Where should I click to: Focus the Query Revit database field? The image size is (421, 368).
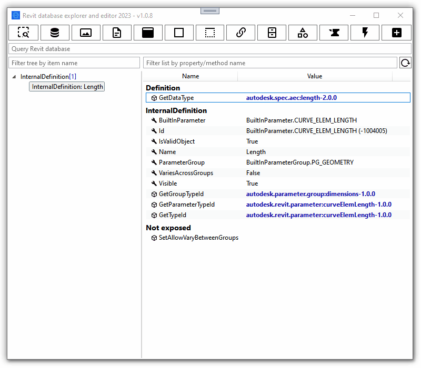pos(210,49)
